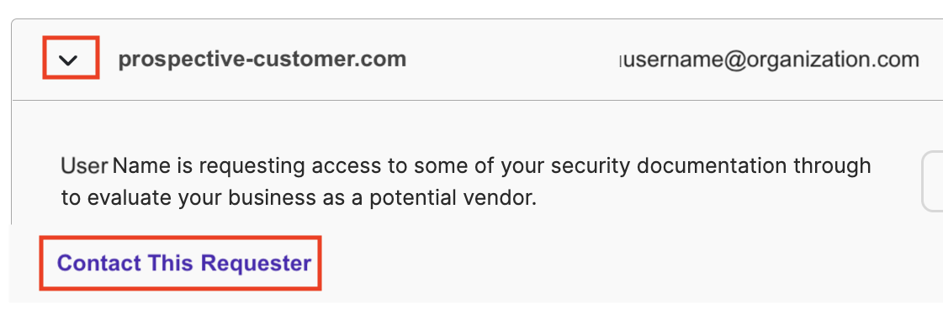Click the word 'through' ending the first line
Screen dimensions: 943x319
841,167
